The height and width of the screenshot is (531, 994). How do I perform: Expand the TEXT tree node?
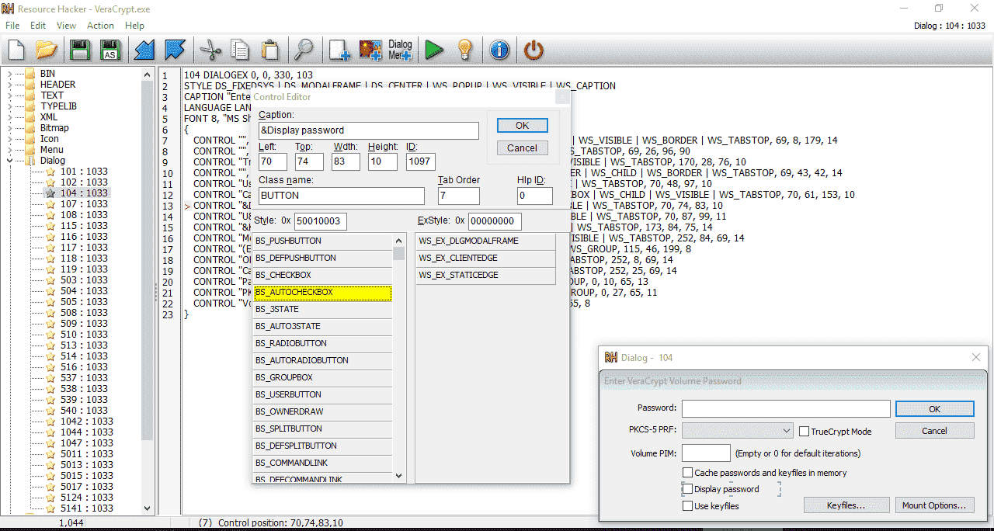[x=9, y=95]
